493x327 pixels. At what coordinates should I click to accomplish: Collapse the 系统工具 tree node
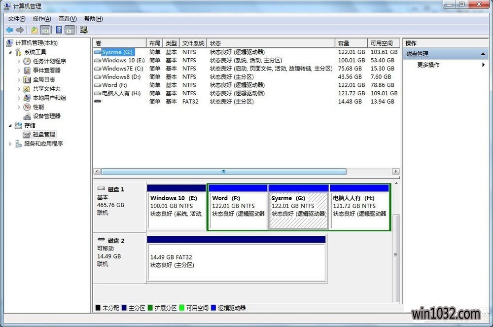coord(11,52)
